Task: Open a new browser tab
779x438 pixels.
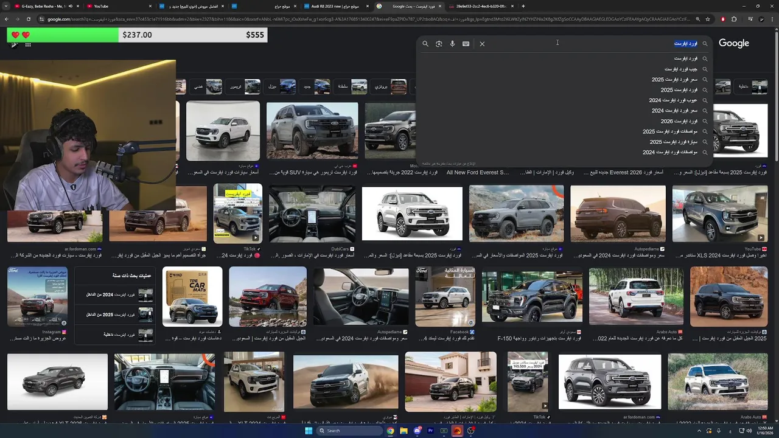Action: point(523,6)
